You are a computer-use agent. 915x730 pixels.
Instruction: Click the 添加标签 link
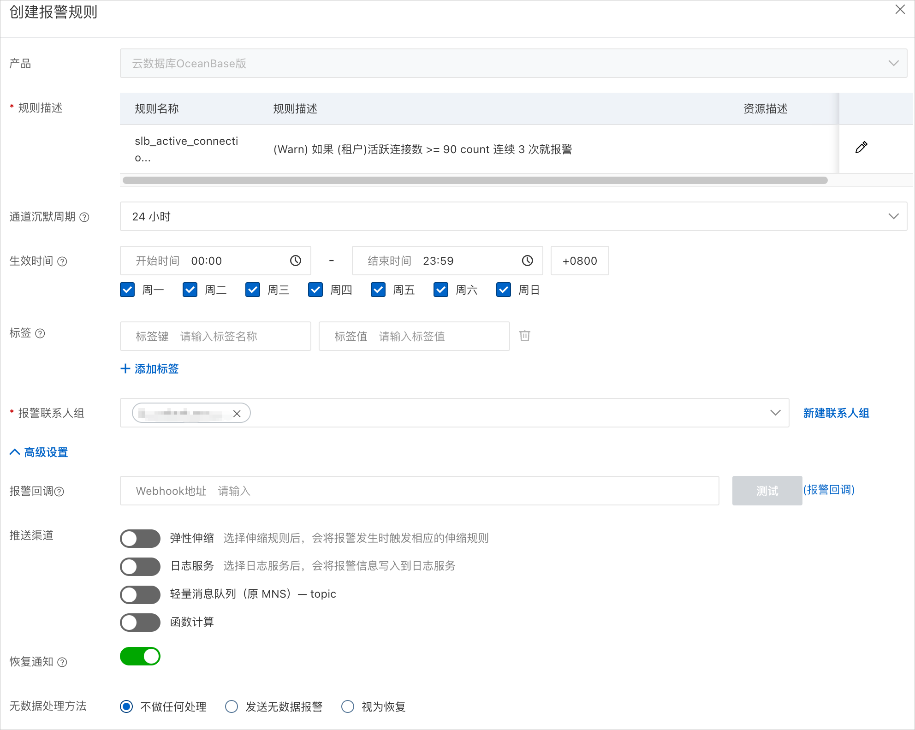tap(150, 369)
